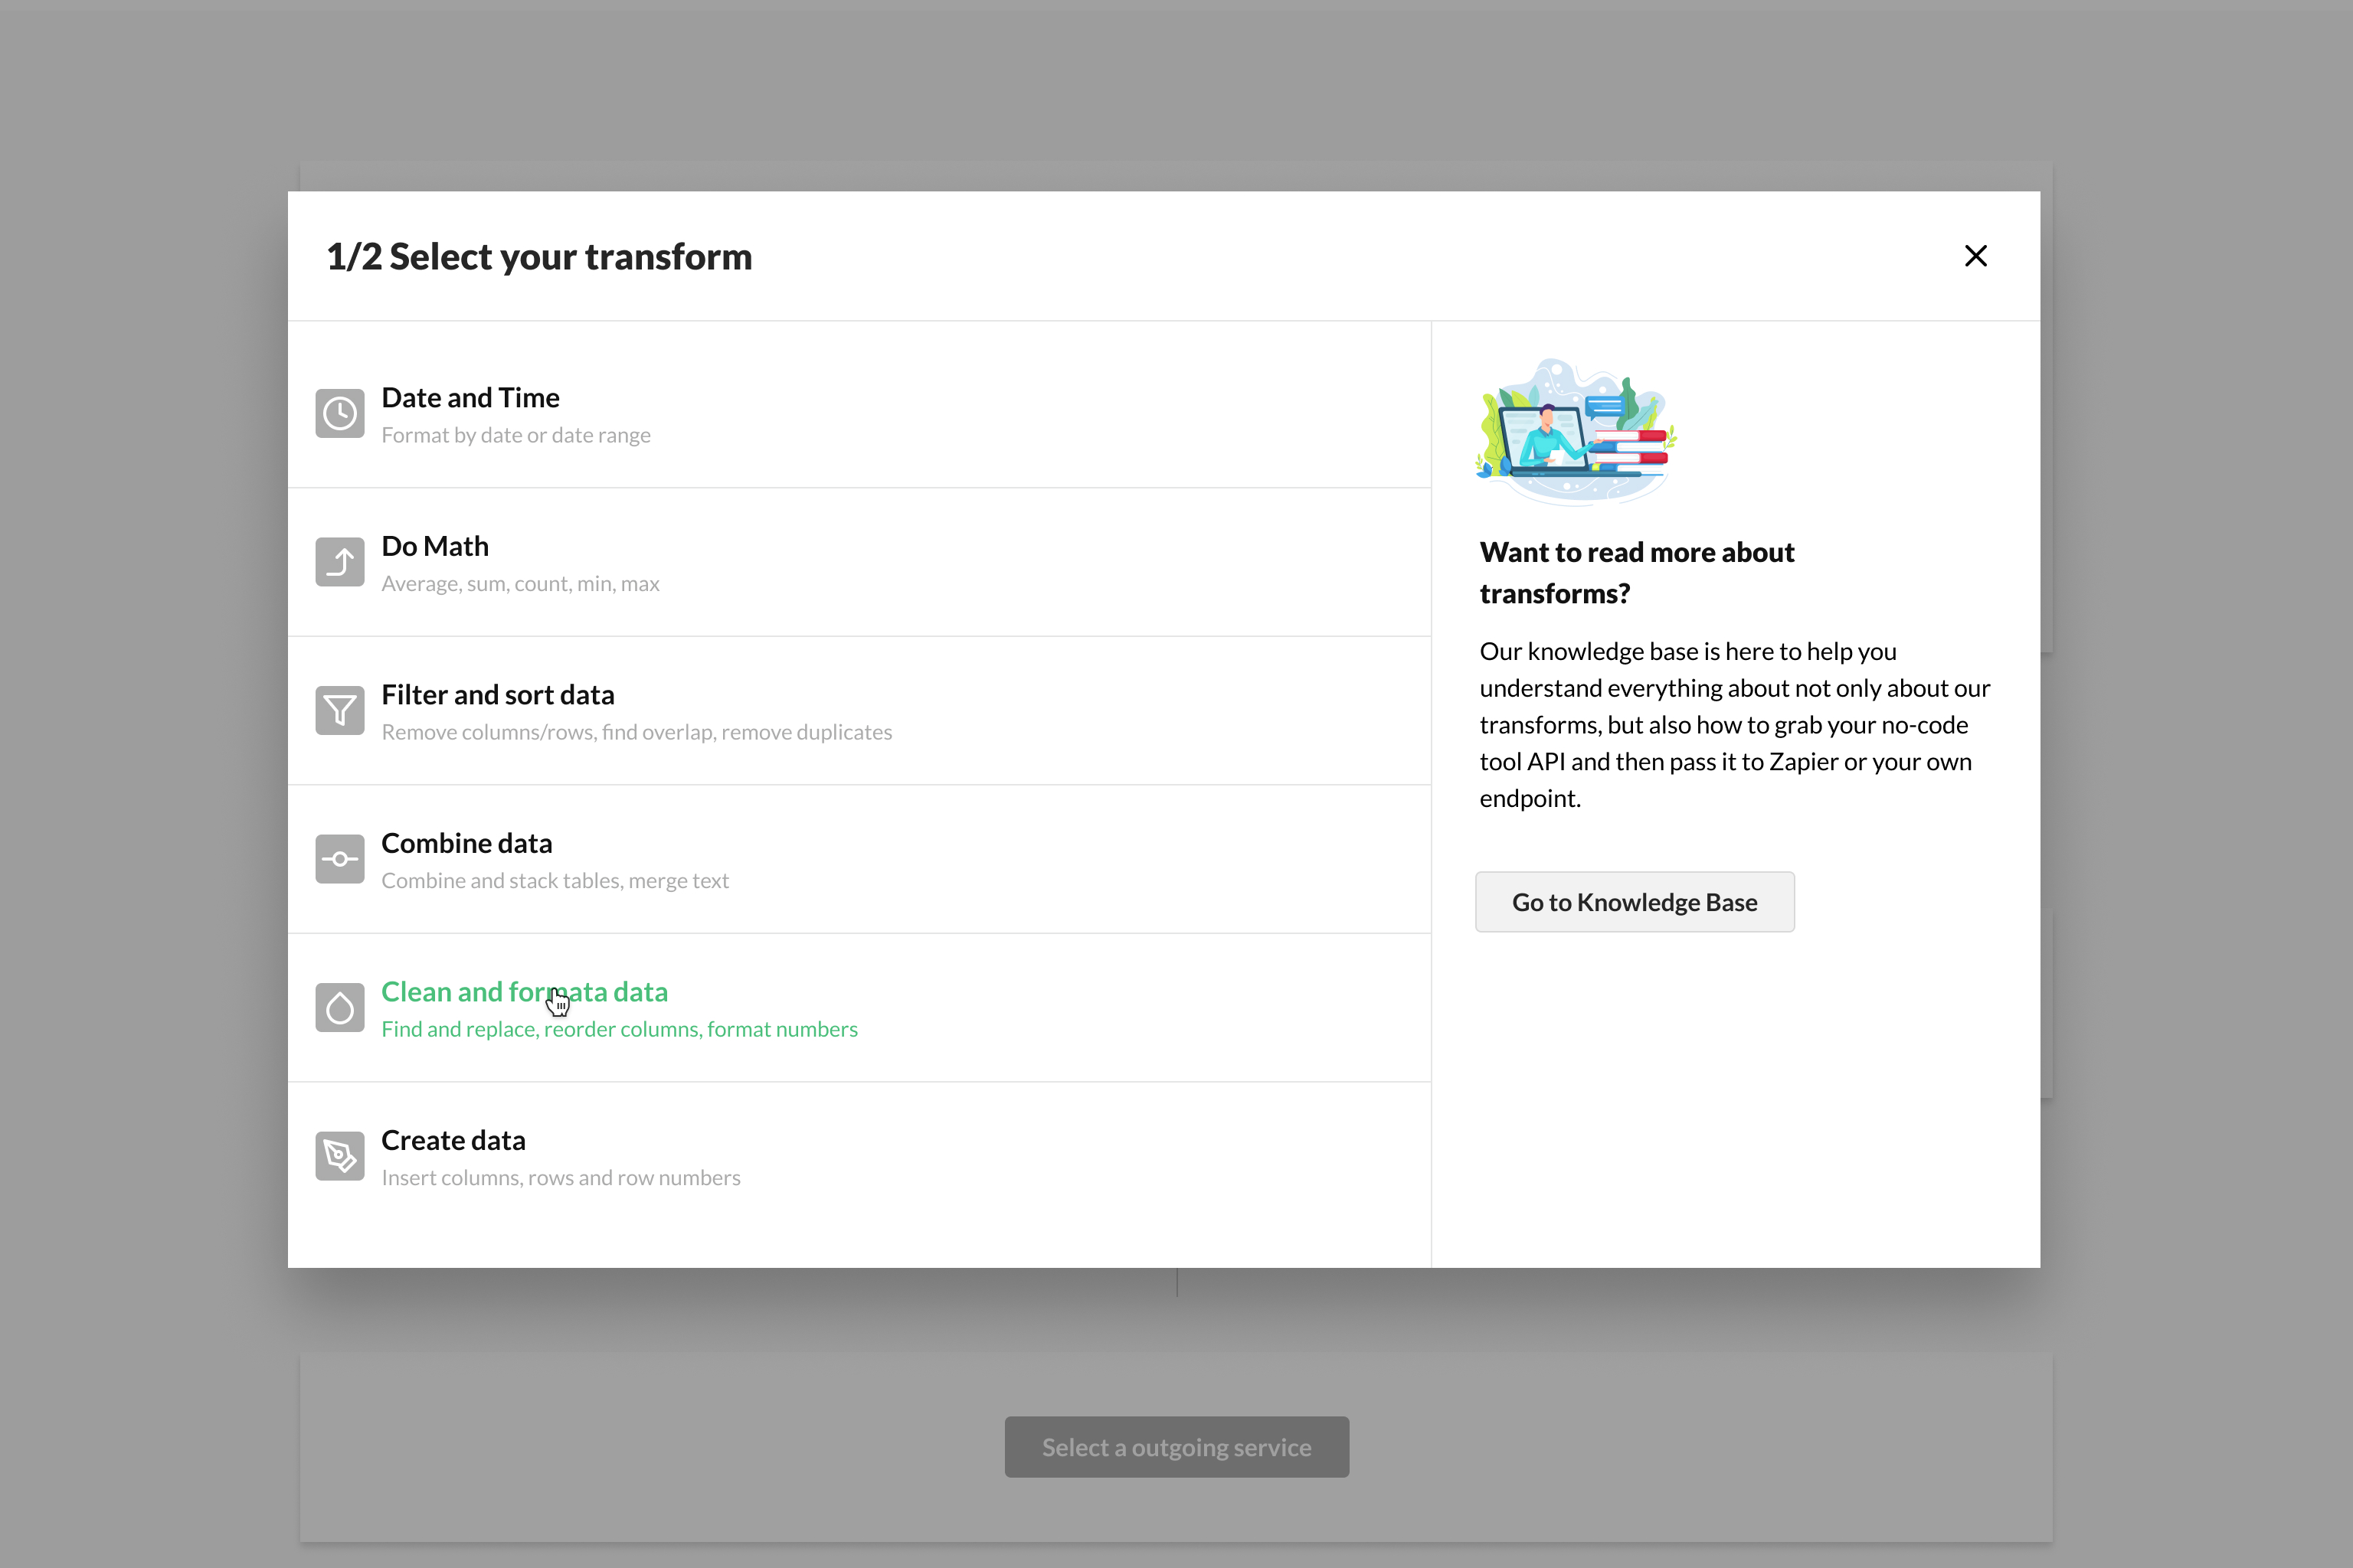Viewport: 2353px width, 1568px height.
Task: Select the Combine data title
Action: point(466,843)
